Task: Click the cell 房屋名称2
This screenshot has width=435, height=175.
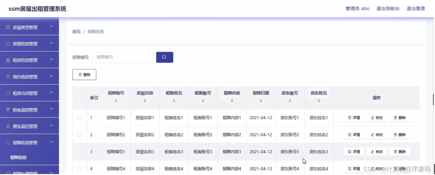Action: [145, 135]
